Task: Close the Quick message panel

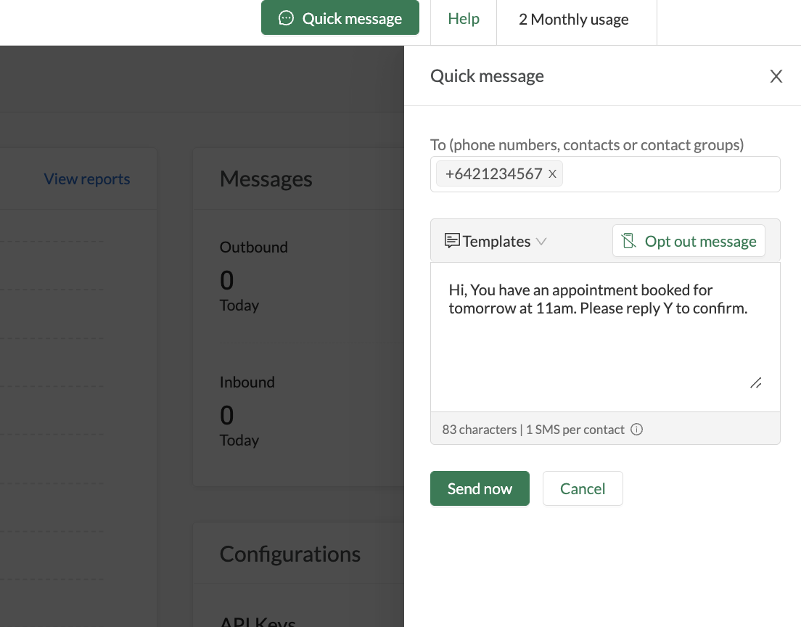Action: point(776,76)
